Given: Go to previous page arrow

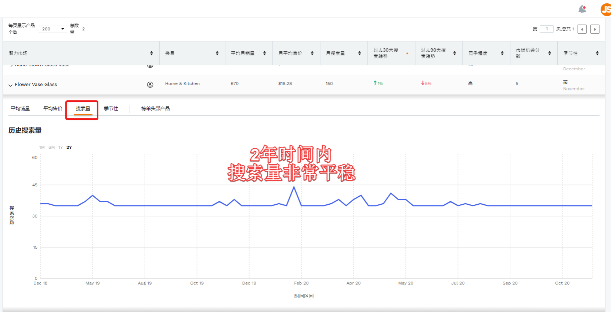Looking at the screenshot, I should pyautogui.click(x=582, y=29).
